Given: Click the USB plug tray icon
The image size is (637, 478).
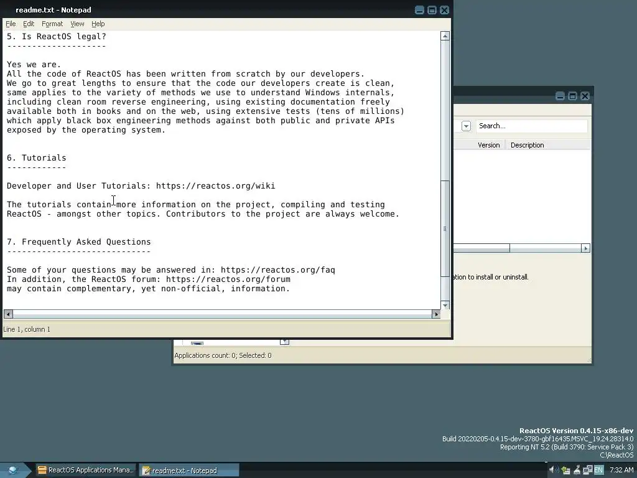Looking at the screenshot, I should pyautogui.click(x=577, y=471).
